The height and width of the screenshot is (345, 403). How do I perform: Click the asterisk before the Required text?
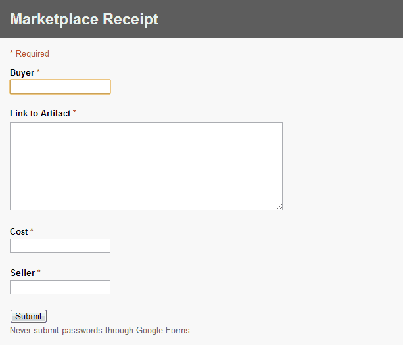[x=12, y=53]
